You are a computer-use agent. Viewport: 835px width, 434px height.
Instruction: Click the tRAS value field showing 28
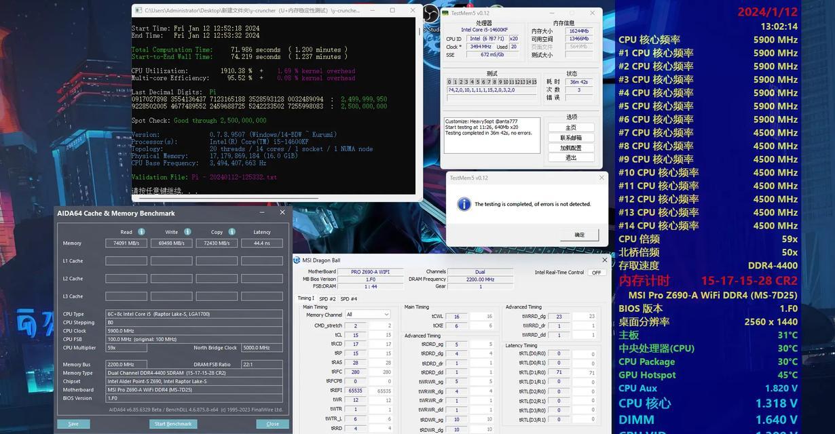(x=356, y=363)
